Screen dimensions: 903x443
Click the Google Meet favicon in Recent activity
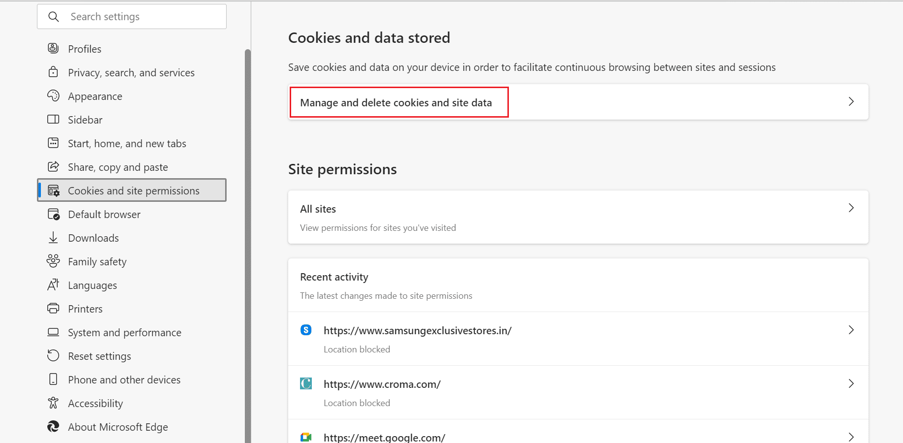306,437
